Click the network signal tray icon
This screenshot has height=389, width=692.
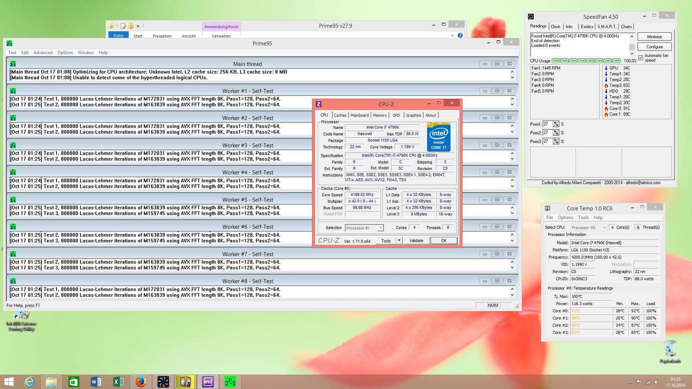648,382
